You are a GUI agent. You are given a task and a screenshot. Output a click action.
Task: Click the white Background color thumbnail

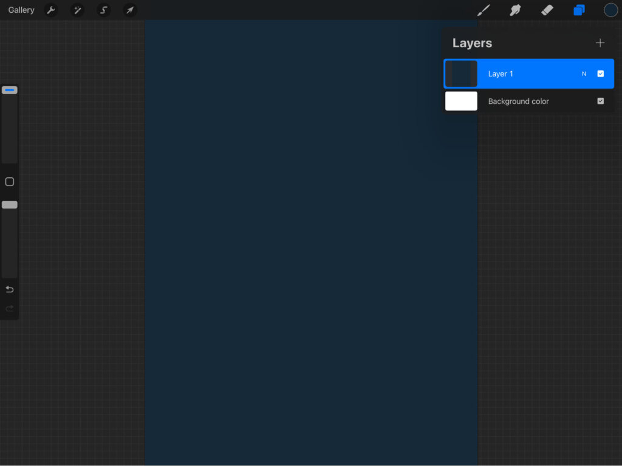(x=462, y=101)
